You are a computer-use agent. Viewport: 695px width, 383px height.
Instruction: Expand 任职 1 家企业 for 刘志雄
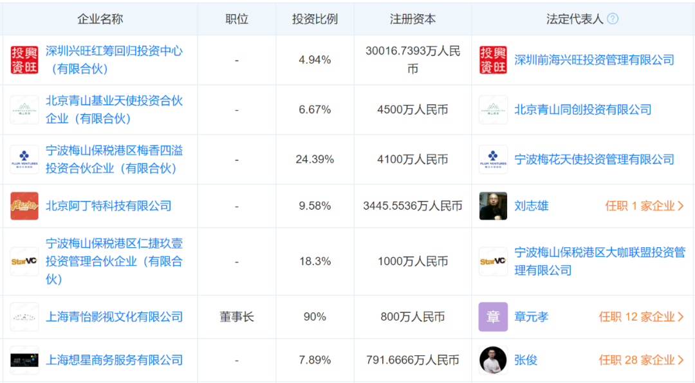644,206
